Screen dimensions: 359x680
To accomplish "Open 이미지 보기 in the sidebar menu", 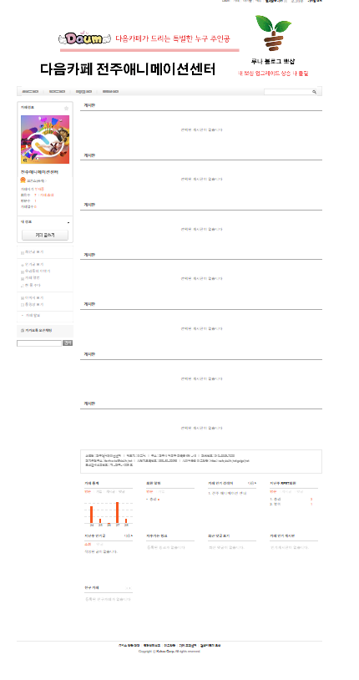I will [x=34, y=298].
